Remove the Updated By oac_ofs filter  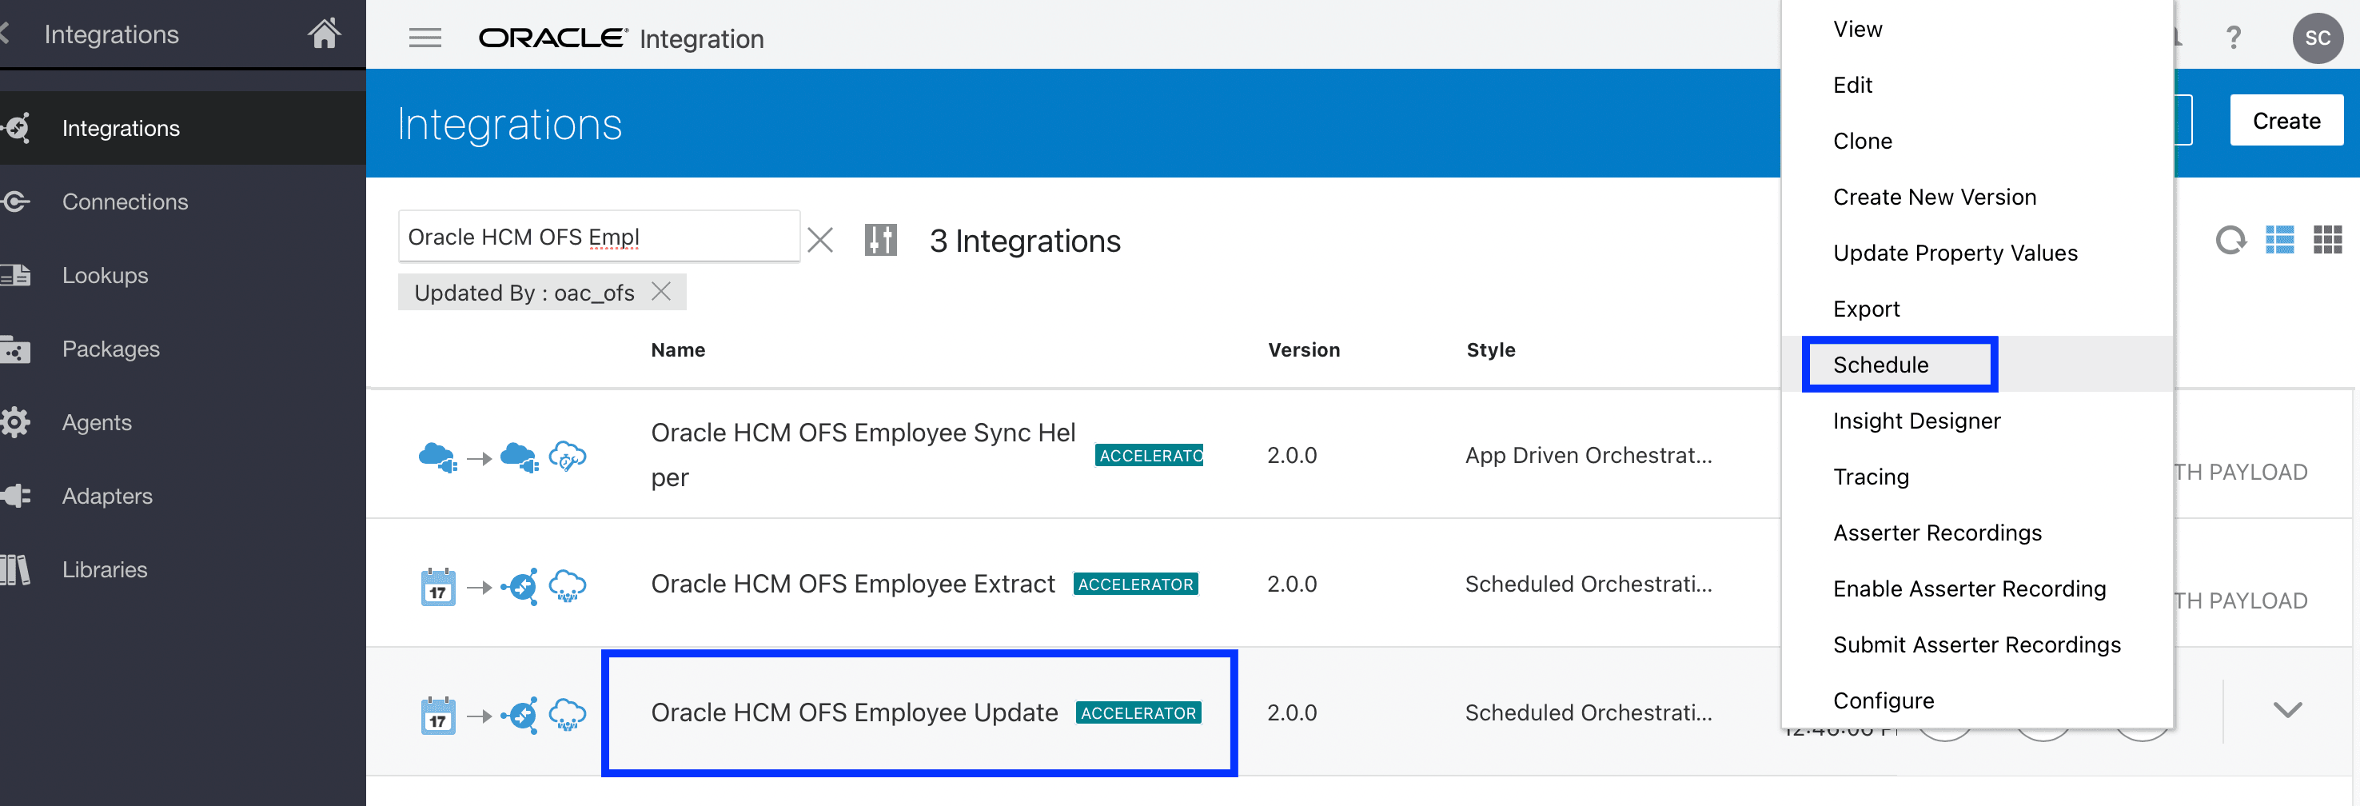[x=661, y=291]
